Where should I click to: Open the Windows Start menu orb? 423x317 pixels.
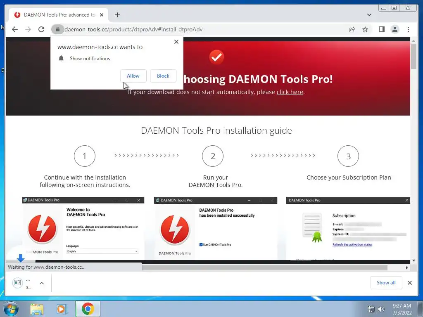coord(11,309)
